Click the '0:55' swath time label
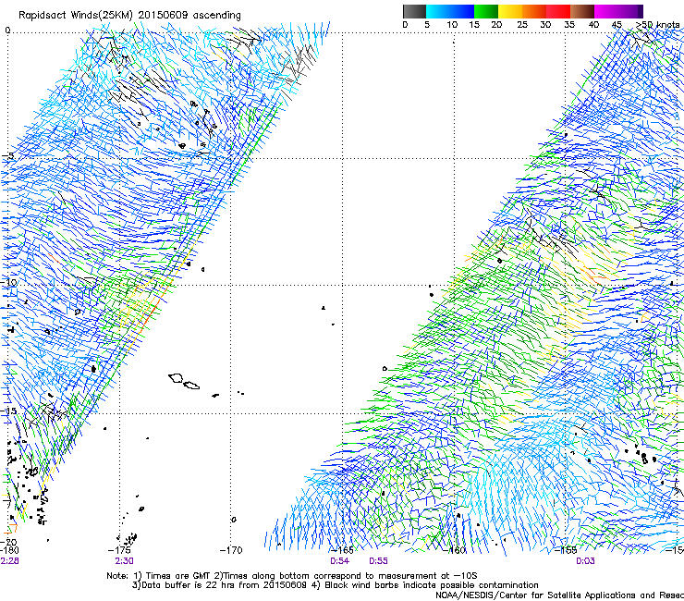The width and height of the screenshot is (684, 601). [378, 561]
